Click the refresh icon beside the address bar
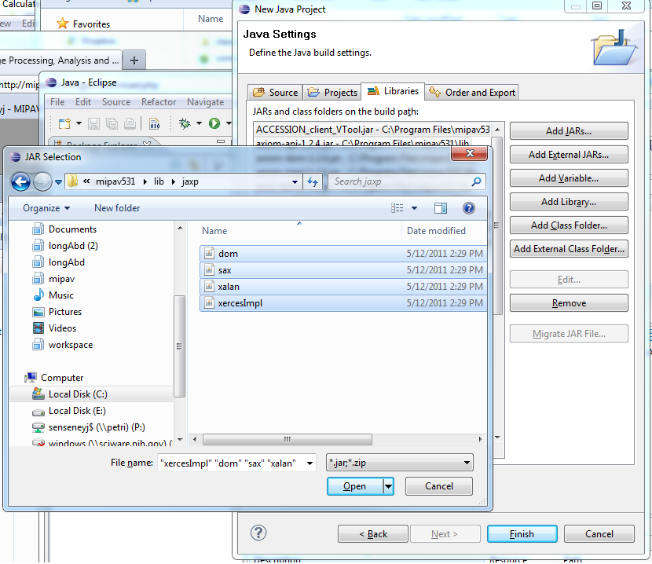The height and width of the screenshot is (564, 652). 313,181
